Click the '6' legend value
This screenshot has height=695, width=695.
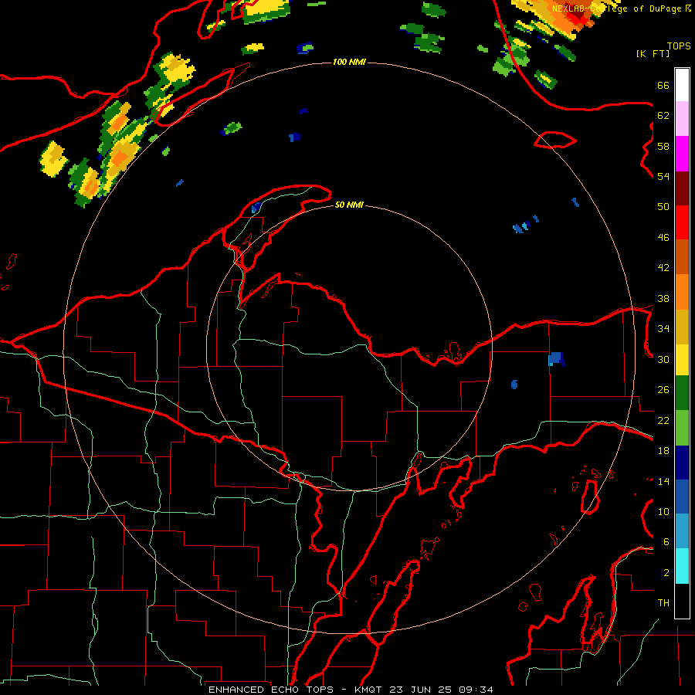coord(666,541)
